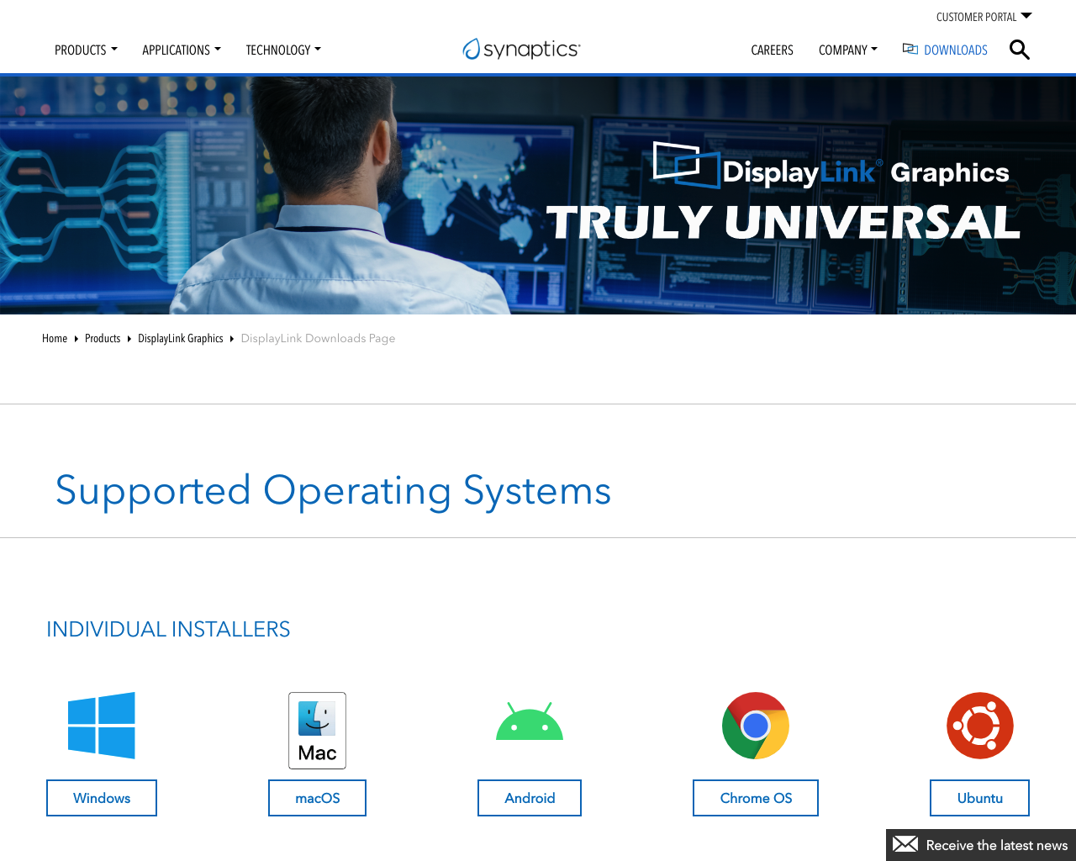Click Receive the latest news banner
The height and width of the screenshot is (861, 1076).
click(981, 845)
